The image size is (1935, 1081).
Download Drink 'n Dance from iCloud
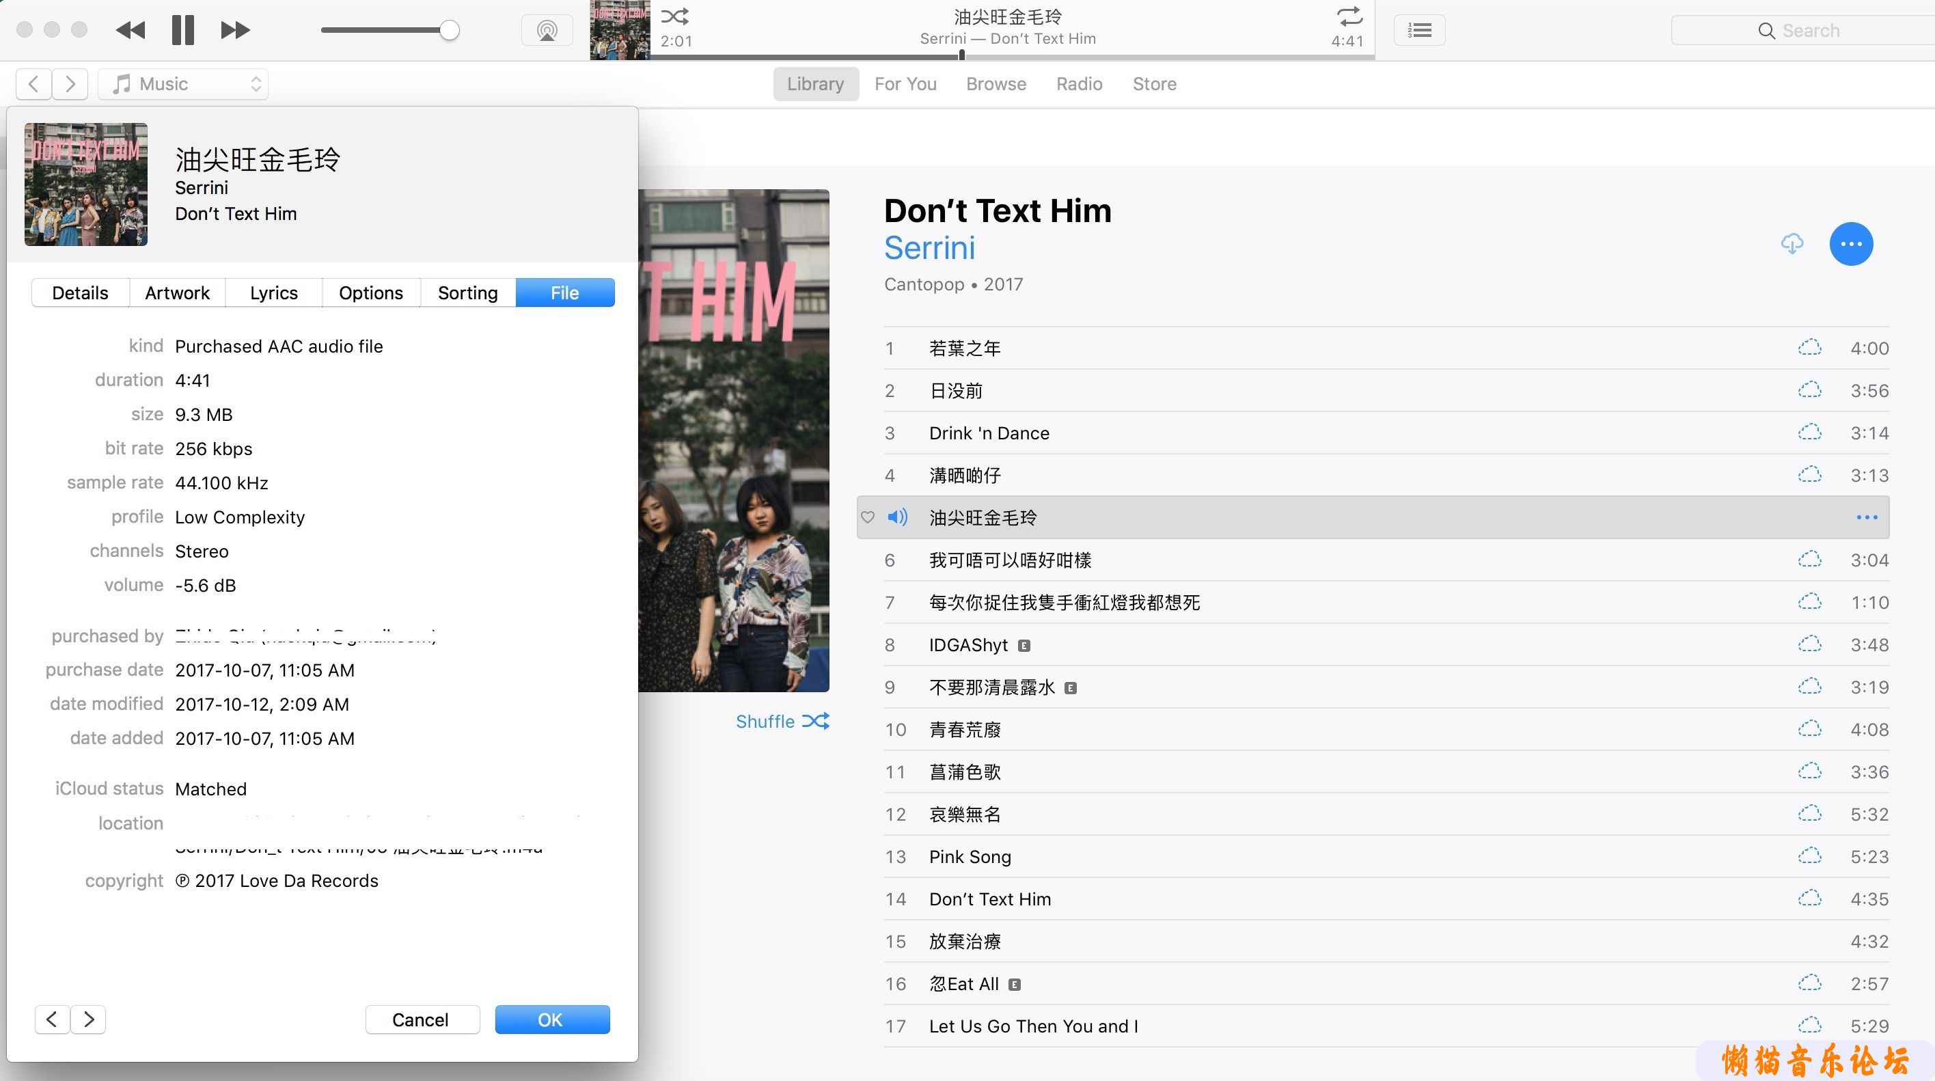click(x=1809, y=433)
